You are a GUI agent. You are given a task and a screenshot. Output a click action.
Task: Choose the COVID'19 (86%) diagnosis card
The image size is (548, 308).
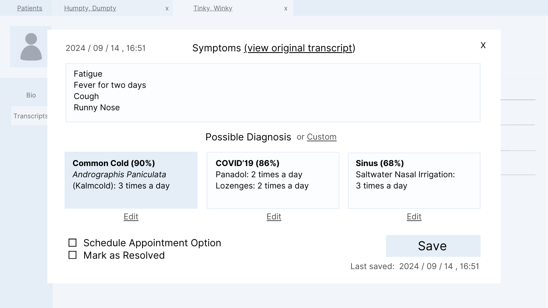pyautogui.click(x=273, y=180)
